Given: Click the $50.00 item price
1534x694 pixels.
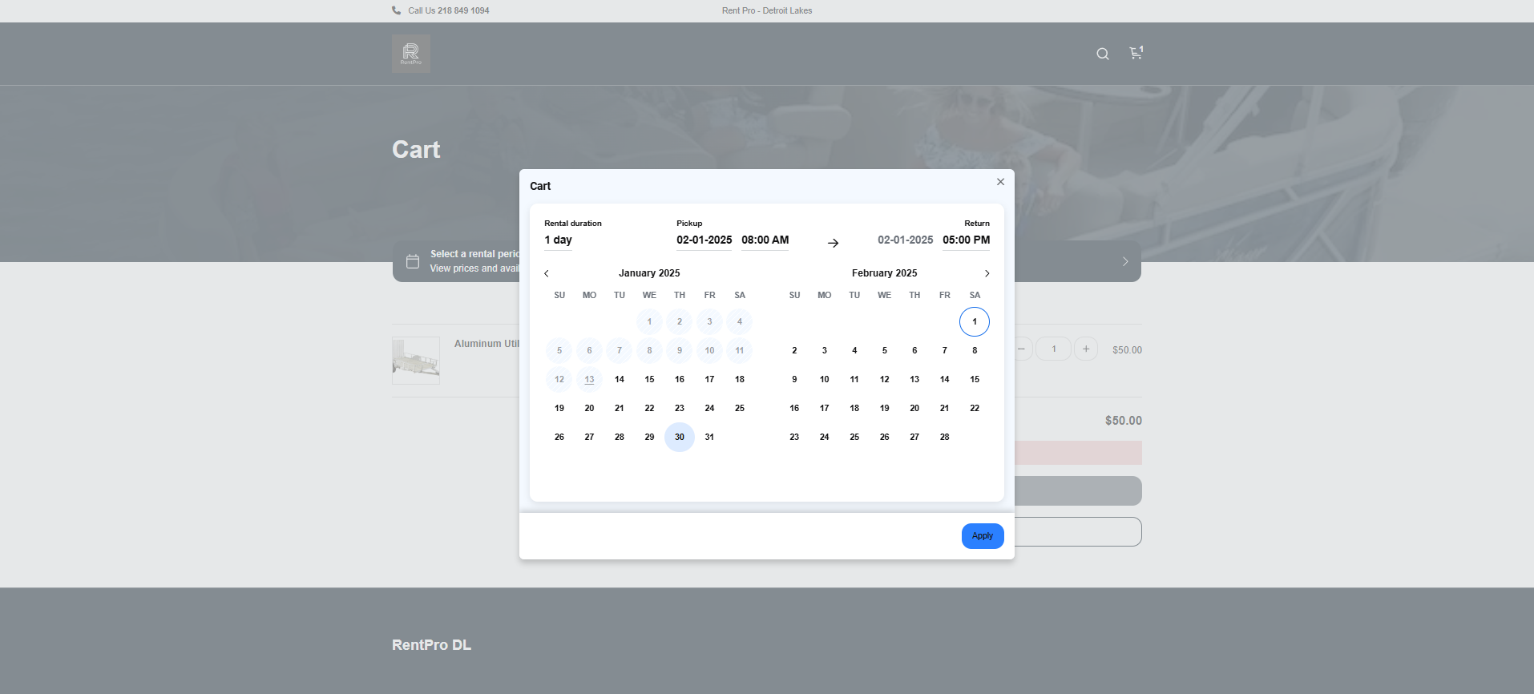Looking at the screenshot, I should pos(1127,350).
